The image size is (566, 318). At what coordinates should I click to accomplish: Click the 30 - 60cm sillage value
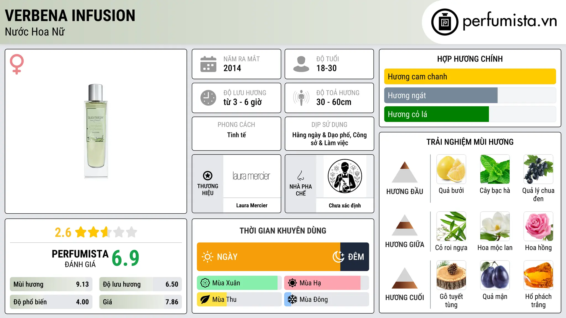point(334,102)
